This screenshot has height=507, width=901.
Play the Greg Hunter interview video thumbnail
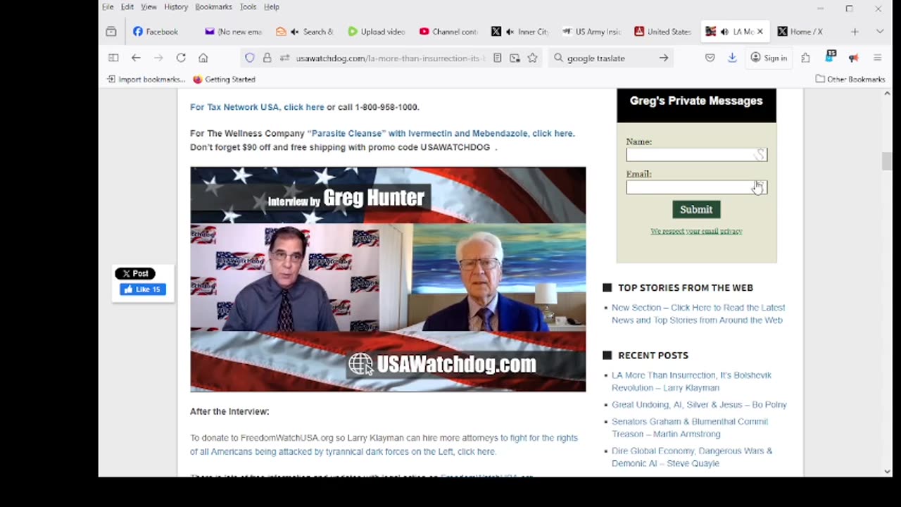[x=388, y=280]
